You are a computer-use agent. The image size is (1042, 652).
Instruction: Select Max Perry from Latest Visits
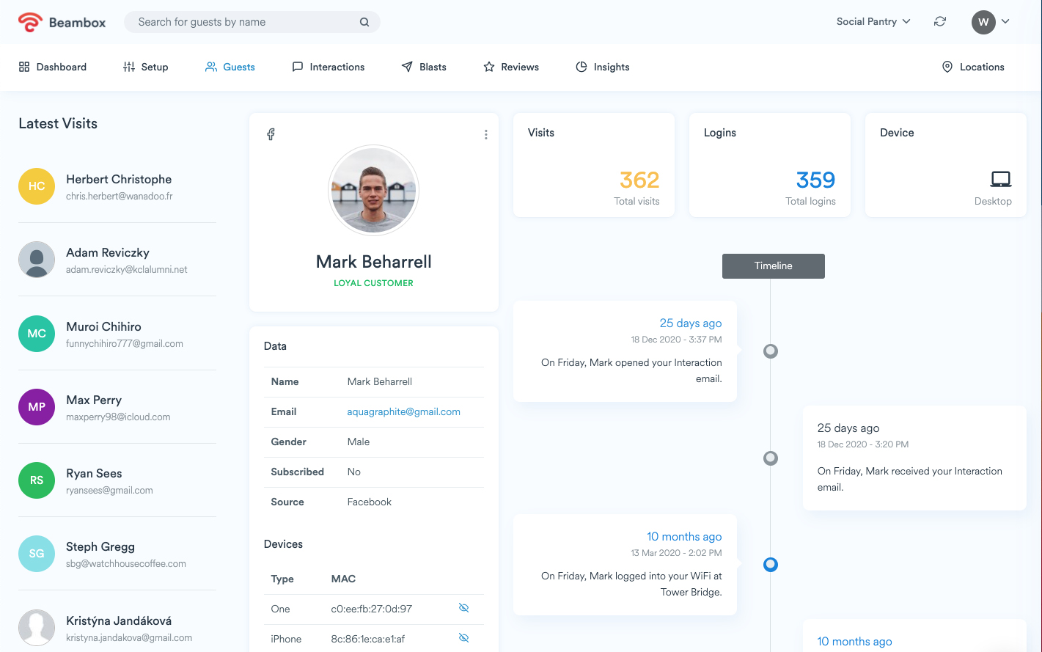[94, 400]
